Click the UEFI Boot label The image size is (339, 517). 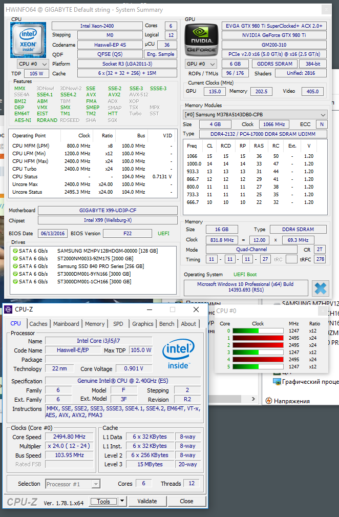click(x=245, y=274)
